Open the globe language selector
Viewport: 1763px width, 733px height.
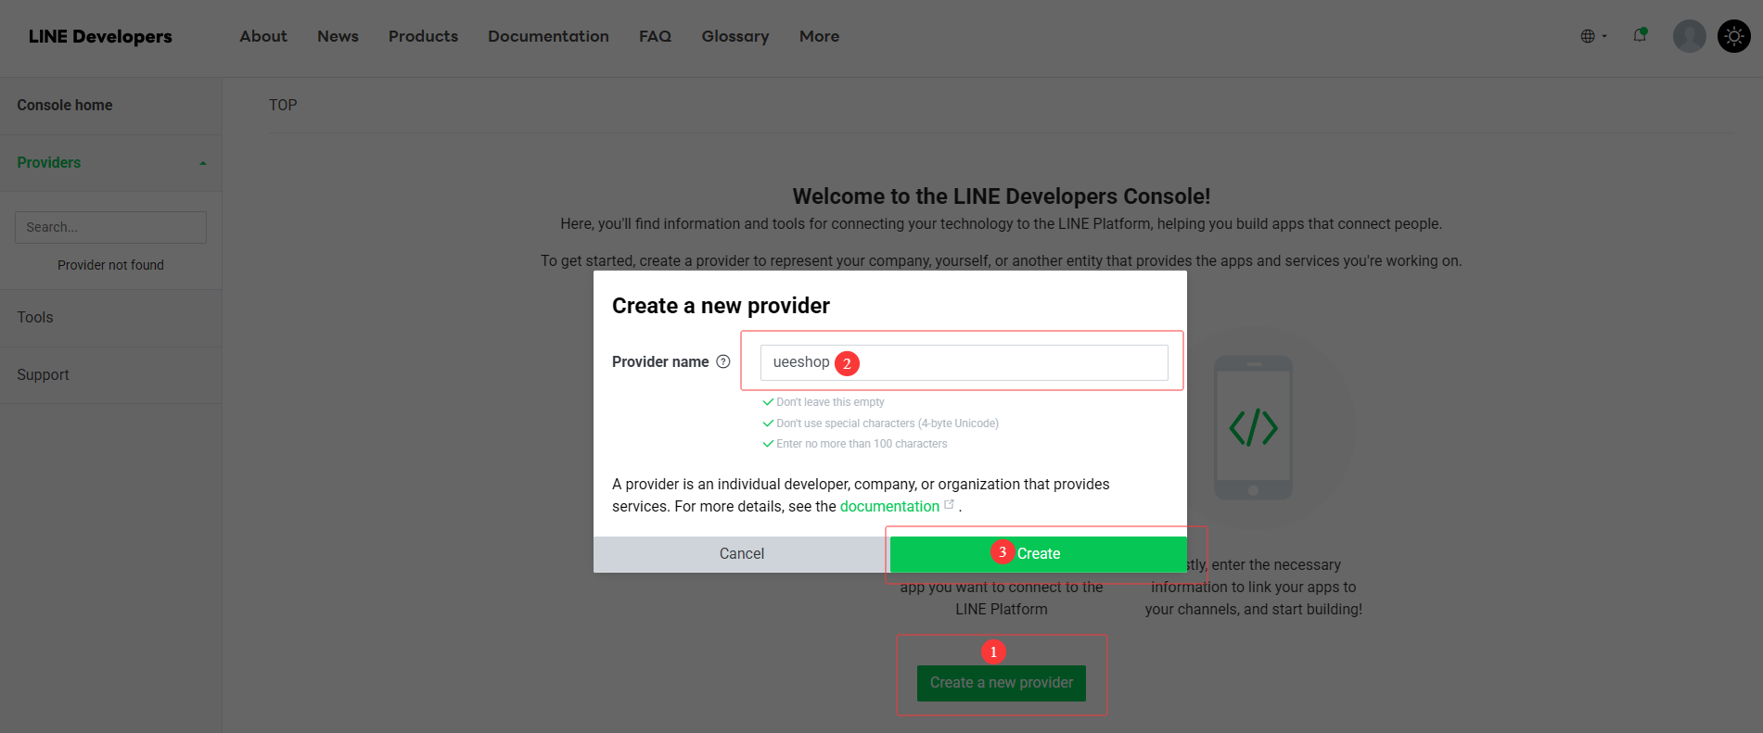[x=1592, y=36]
